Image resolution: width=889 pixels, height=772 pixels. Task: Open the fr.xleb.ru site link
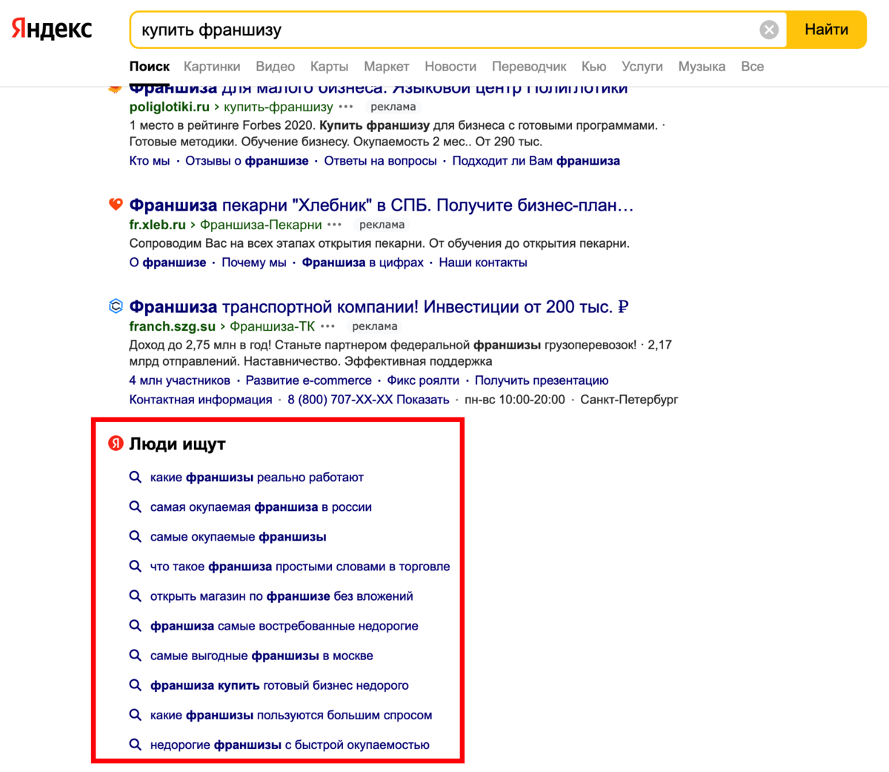click(x=157, y=225)
